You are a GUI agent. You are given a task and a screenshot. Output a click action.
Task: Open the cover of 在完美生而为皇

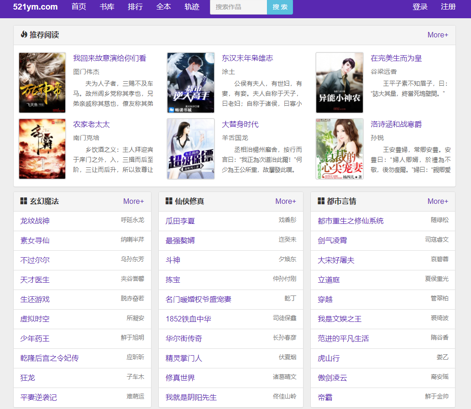point(340,83)
